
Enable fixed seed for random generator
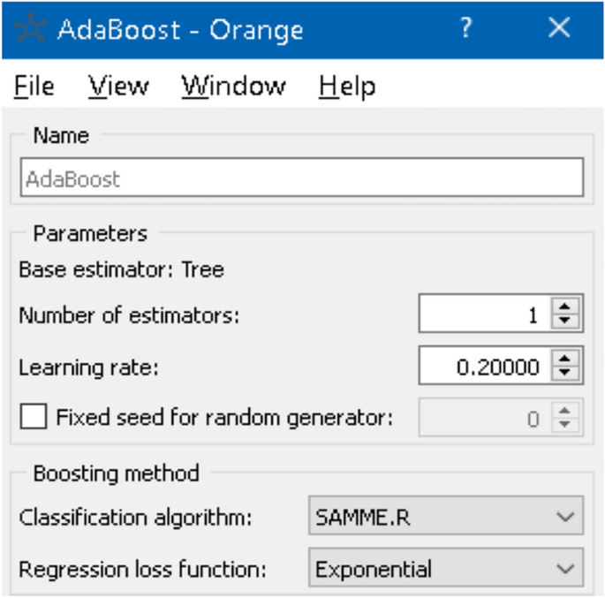(34, 416)
